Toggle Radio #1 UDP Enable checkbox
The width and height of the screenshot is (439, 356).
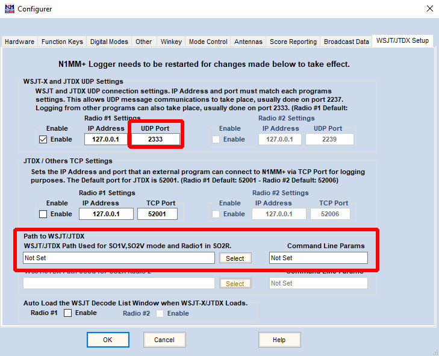(x=43, y=140)
